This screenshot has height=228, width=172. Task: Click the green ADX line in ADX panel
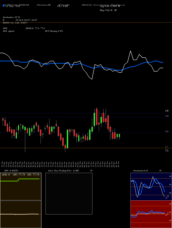click(20, 180)
